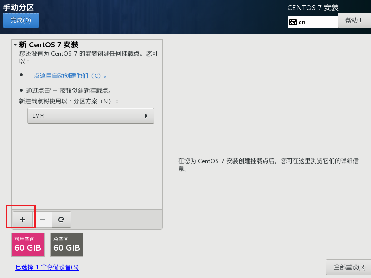Click the 新挂载点将使用以下分区方案（N） label
371x278 pixels.
(x=69, y=101)
